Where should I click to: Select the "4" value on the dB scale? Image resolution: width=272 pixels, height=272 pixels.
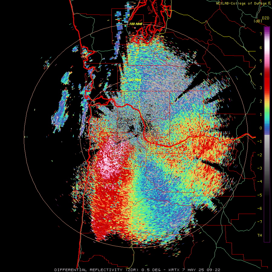point(261,74)
